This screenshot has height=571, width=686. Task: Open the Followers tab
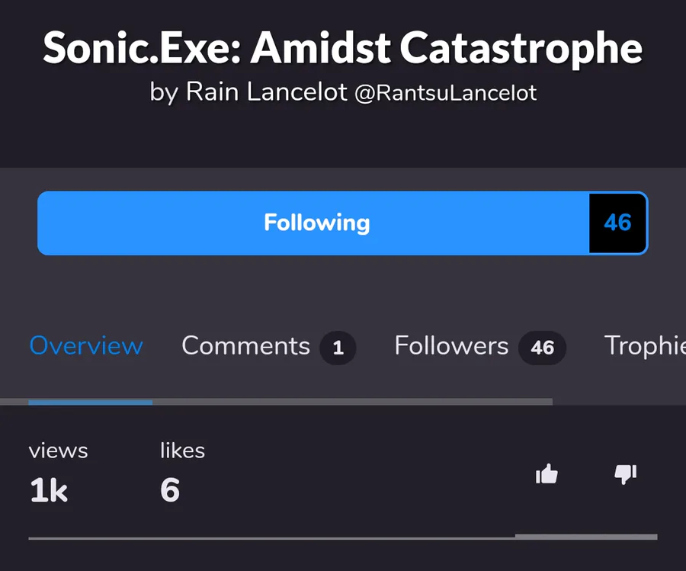click(451, 346)
